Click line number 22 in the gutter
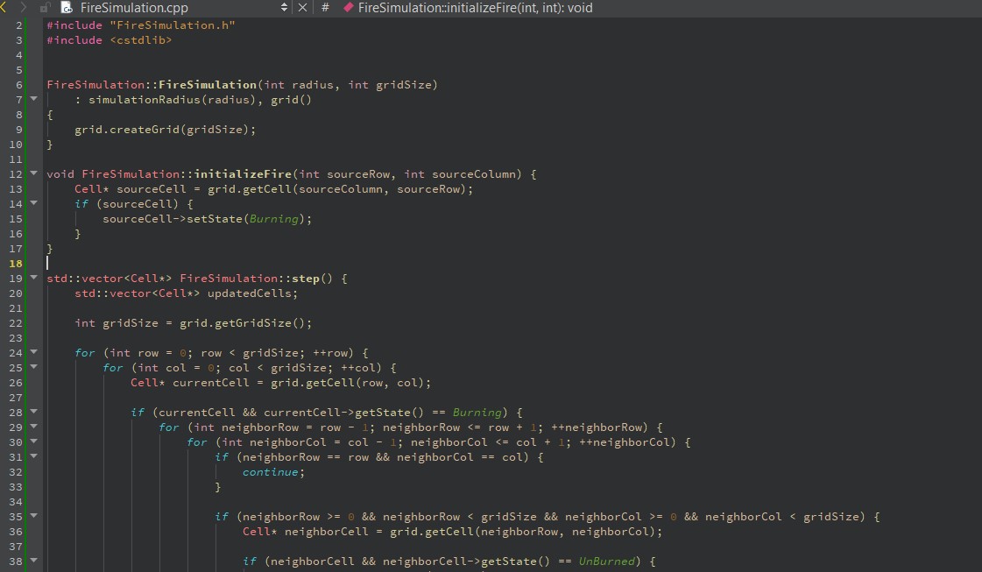The image size is (982, 572). point(16,322)
